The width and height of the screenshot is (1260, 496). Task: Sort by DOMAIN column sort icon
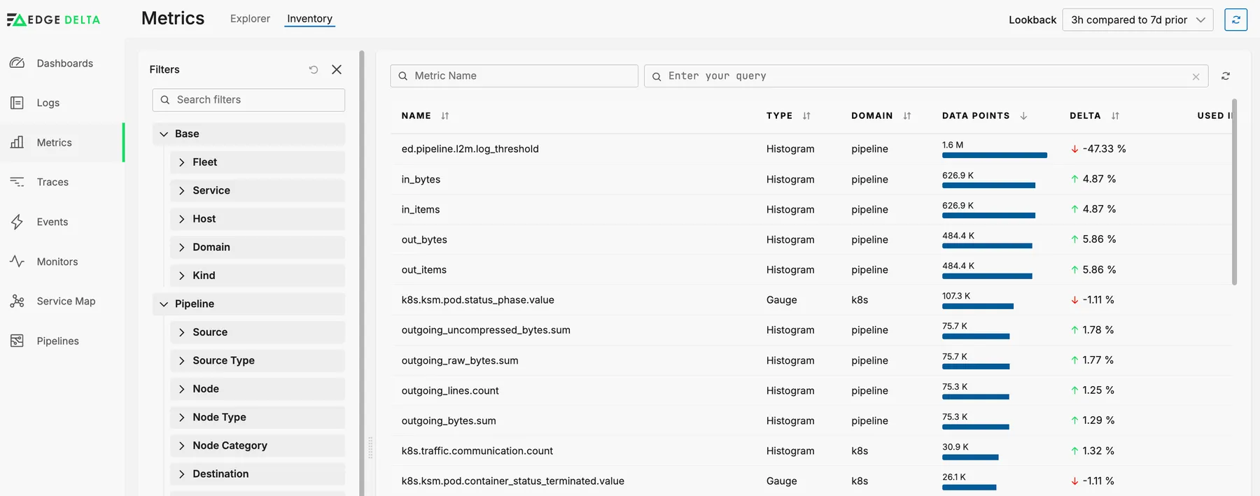coord(907,116)
